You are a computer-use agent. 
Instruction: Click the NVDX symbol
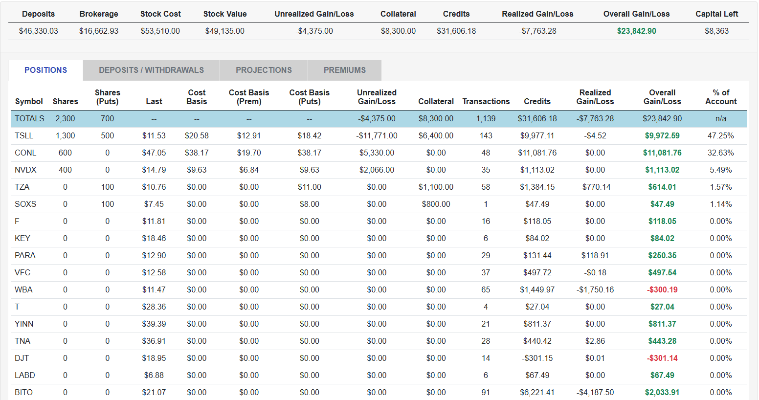(25, 170)
